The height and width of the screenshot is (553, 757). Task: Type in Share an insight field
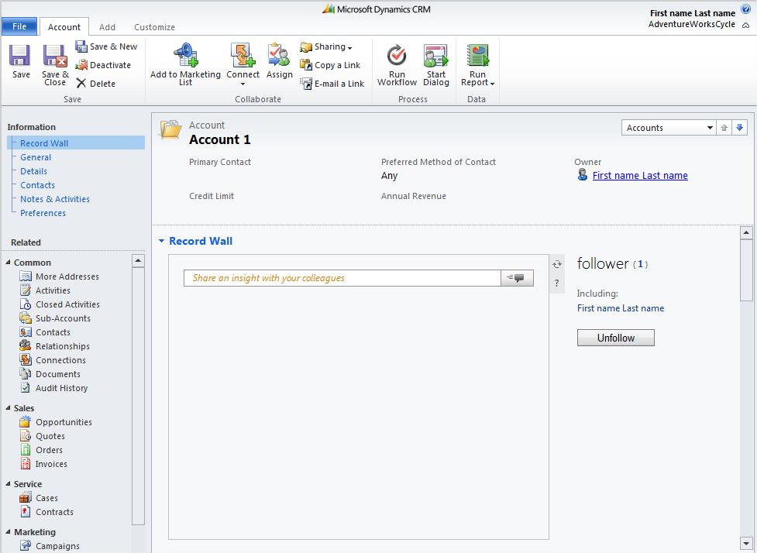coord(342,278)
